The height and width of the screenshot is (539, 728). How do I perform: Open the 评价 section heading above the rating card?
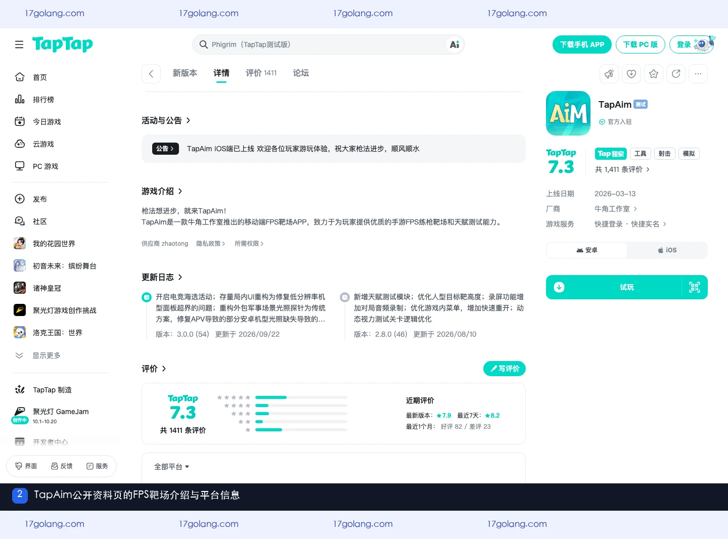tap(154, 369)
